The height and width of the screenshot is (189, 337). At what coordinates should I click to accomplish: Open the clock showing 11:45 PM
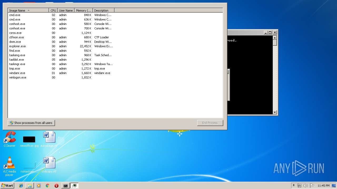click(x=323, y=186)
